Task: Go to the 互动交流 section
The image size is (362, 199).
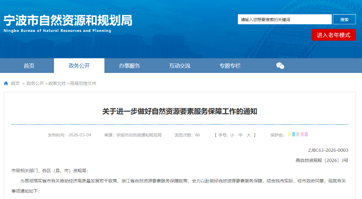Action: click(x=180, y=66)
